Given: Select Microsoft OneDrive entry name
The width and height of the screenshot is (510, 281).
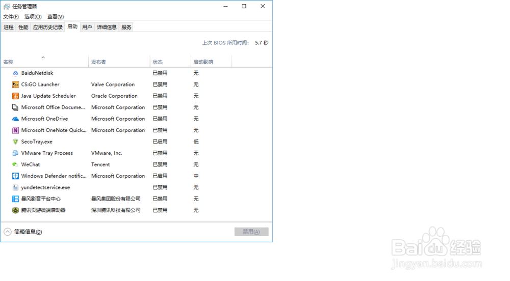Looking at the screenshot, I should pyautogui.click(x=44, y=119).
